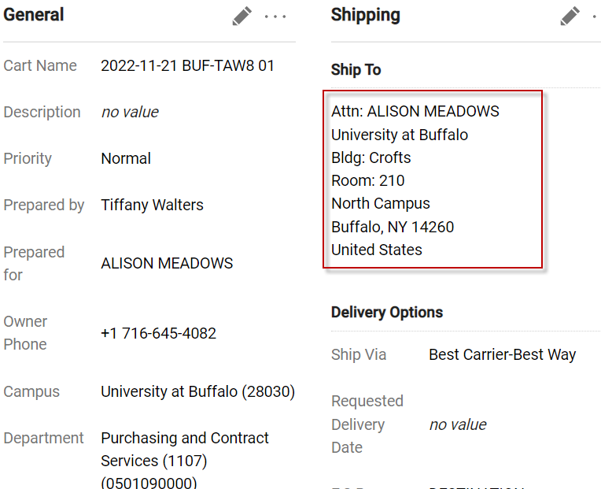
Task: Click the owner phone number +1 716-645-4082
Action: coord(158,333)
